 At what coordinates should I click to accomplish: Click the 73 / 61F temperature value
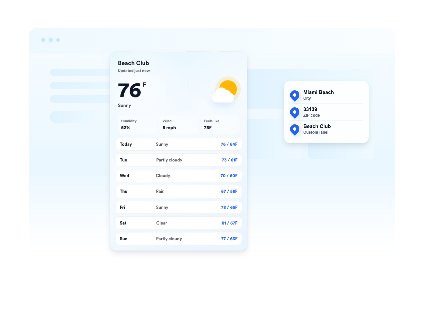[229, 160]
